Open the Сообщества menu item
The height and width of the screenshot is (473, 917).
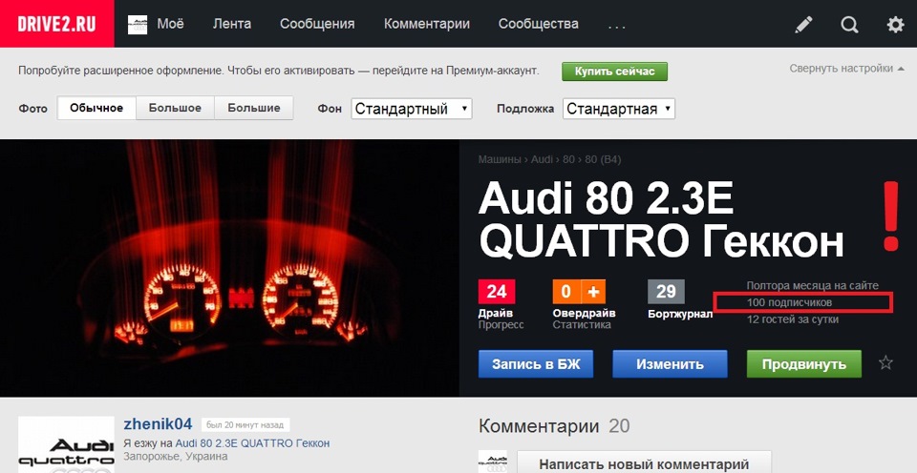(538, 24)
